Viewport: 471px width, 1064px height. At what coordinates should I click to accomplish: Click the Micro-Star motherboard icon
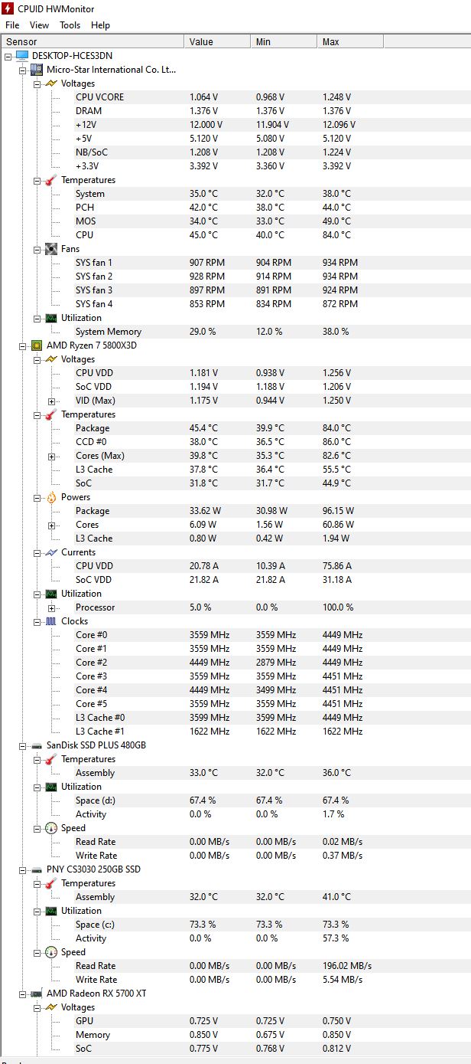(36, 70)
